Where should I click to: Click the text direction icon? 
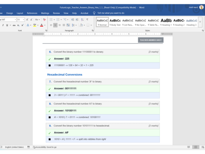click(x=68, y=25)
